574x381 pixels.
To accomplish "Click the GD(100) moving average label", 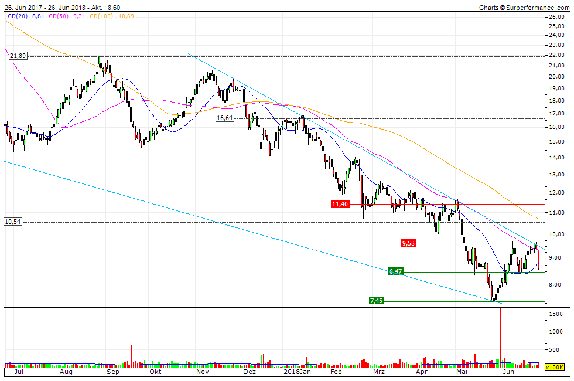I will point(101,16).
